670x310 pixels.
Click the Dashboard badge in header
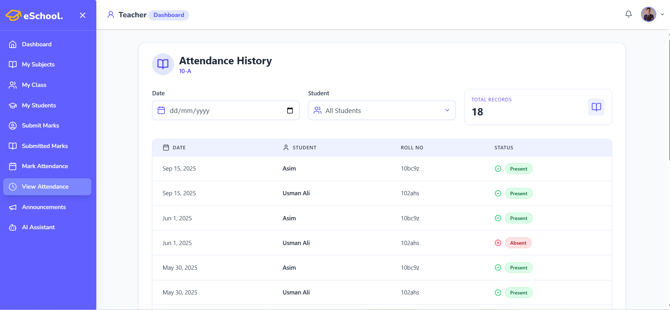coord(169,15)
